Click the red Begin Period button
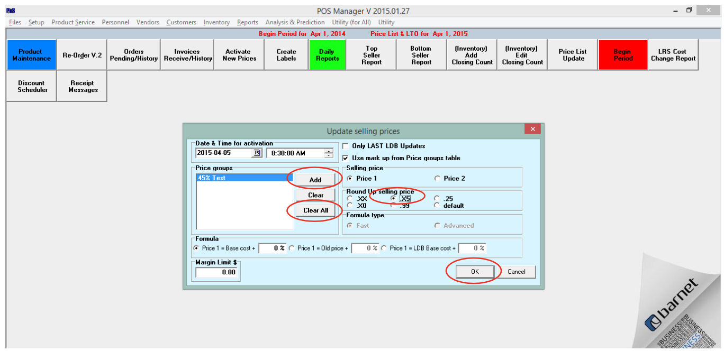Image resolution: width=724 pixels, height=351 pixels. pos(623,55)
